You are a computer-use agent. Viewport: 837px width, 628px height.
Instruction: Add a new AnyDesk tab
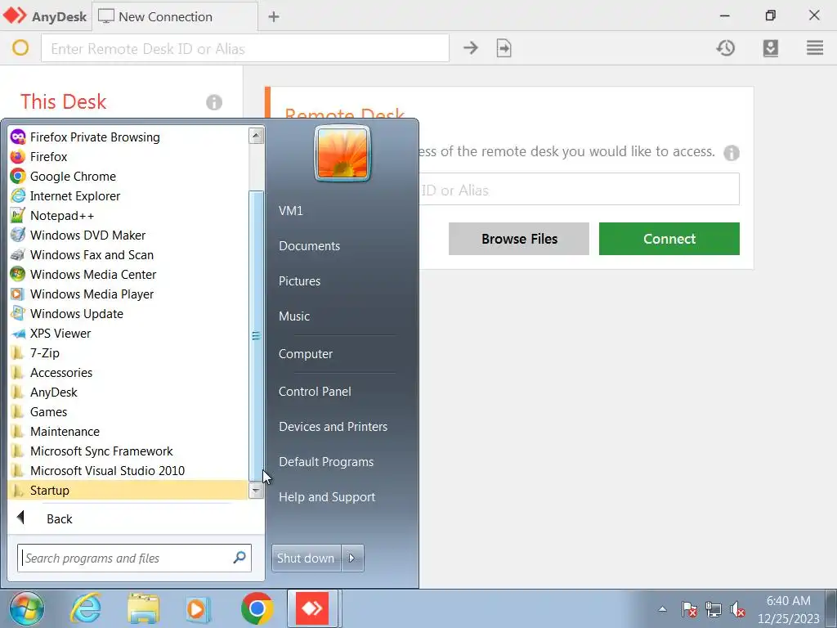point(273,17)
